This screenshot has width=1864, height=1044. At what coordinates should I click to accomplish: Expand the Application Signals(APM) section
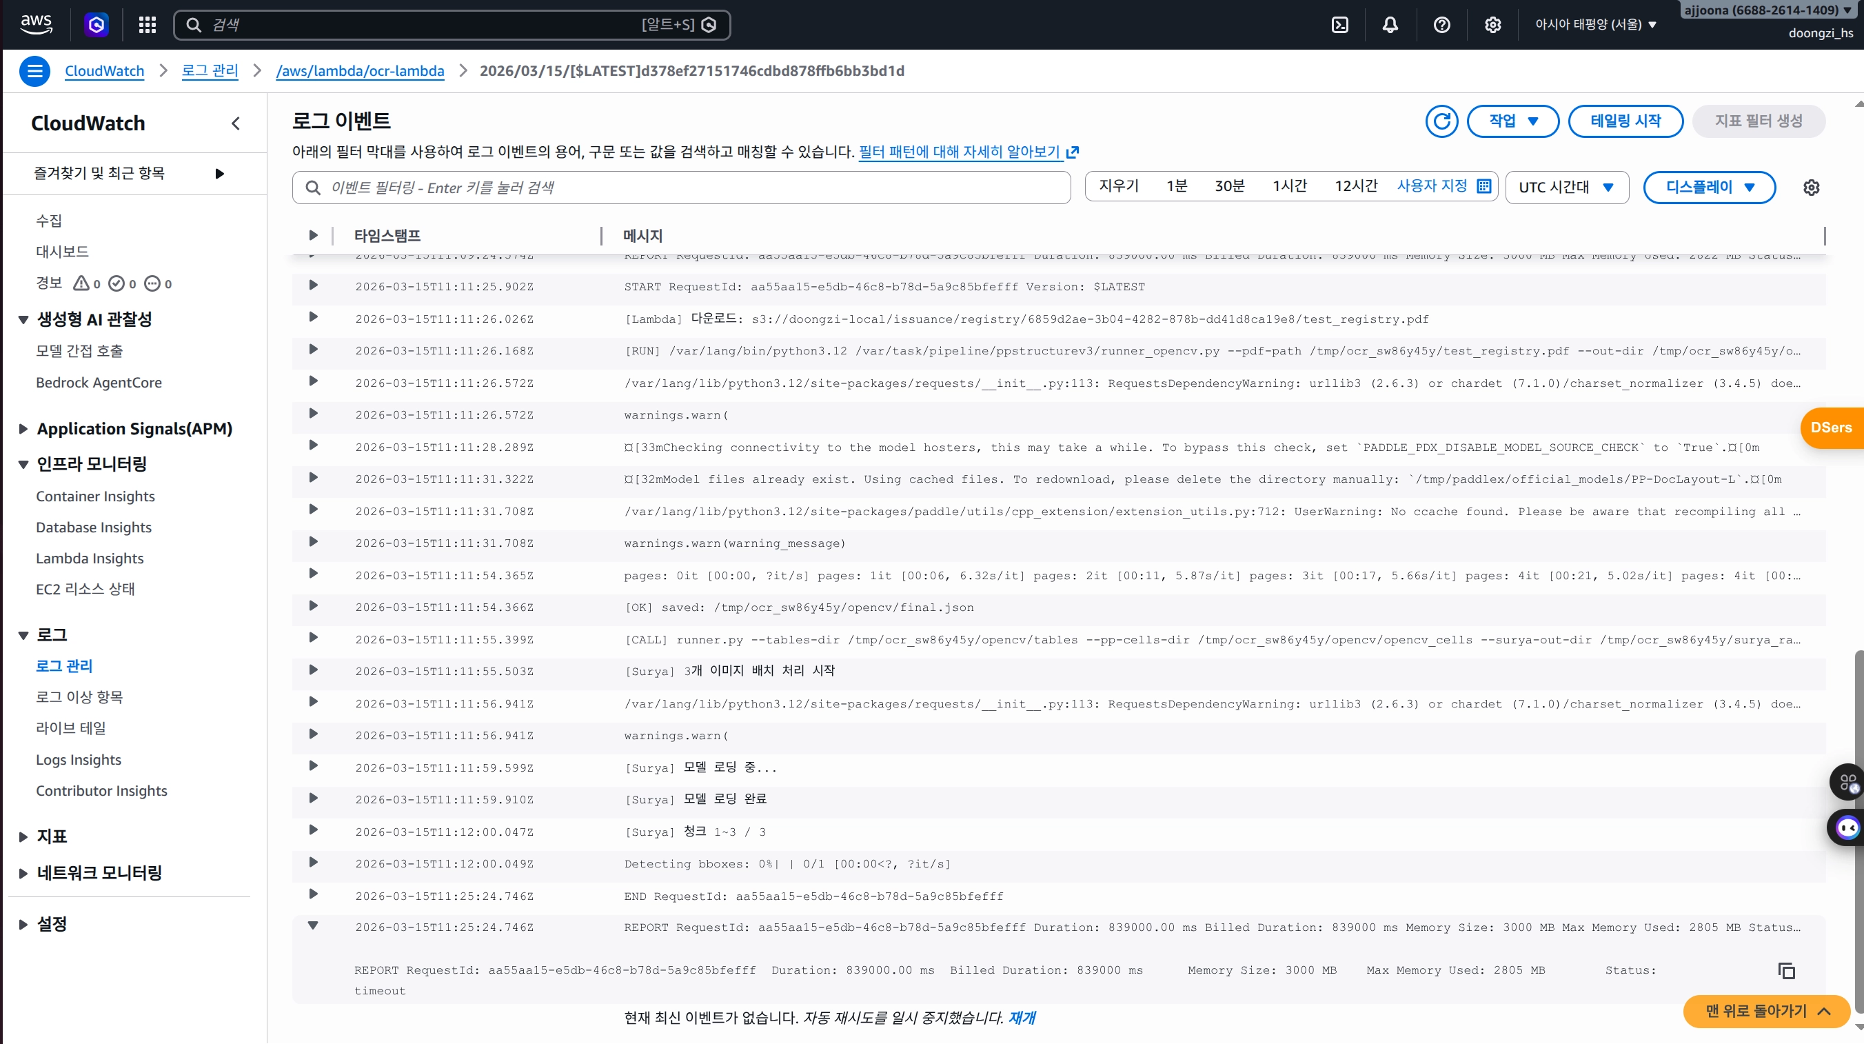[23, 429]
